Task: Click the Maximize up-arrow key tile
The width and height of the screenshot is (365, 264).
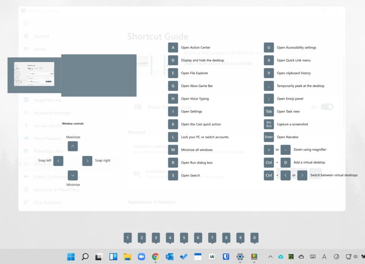Action: tap(73, 146)
